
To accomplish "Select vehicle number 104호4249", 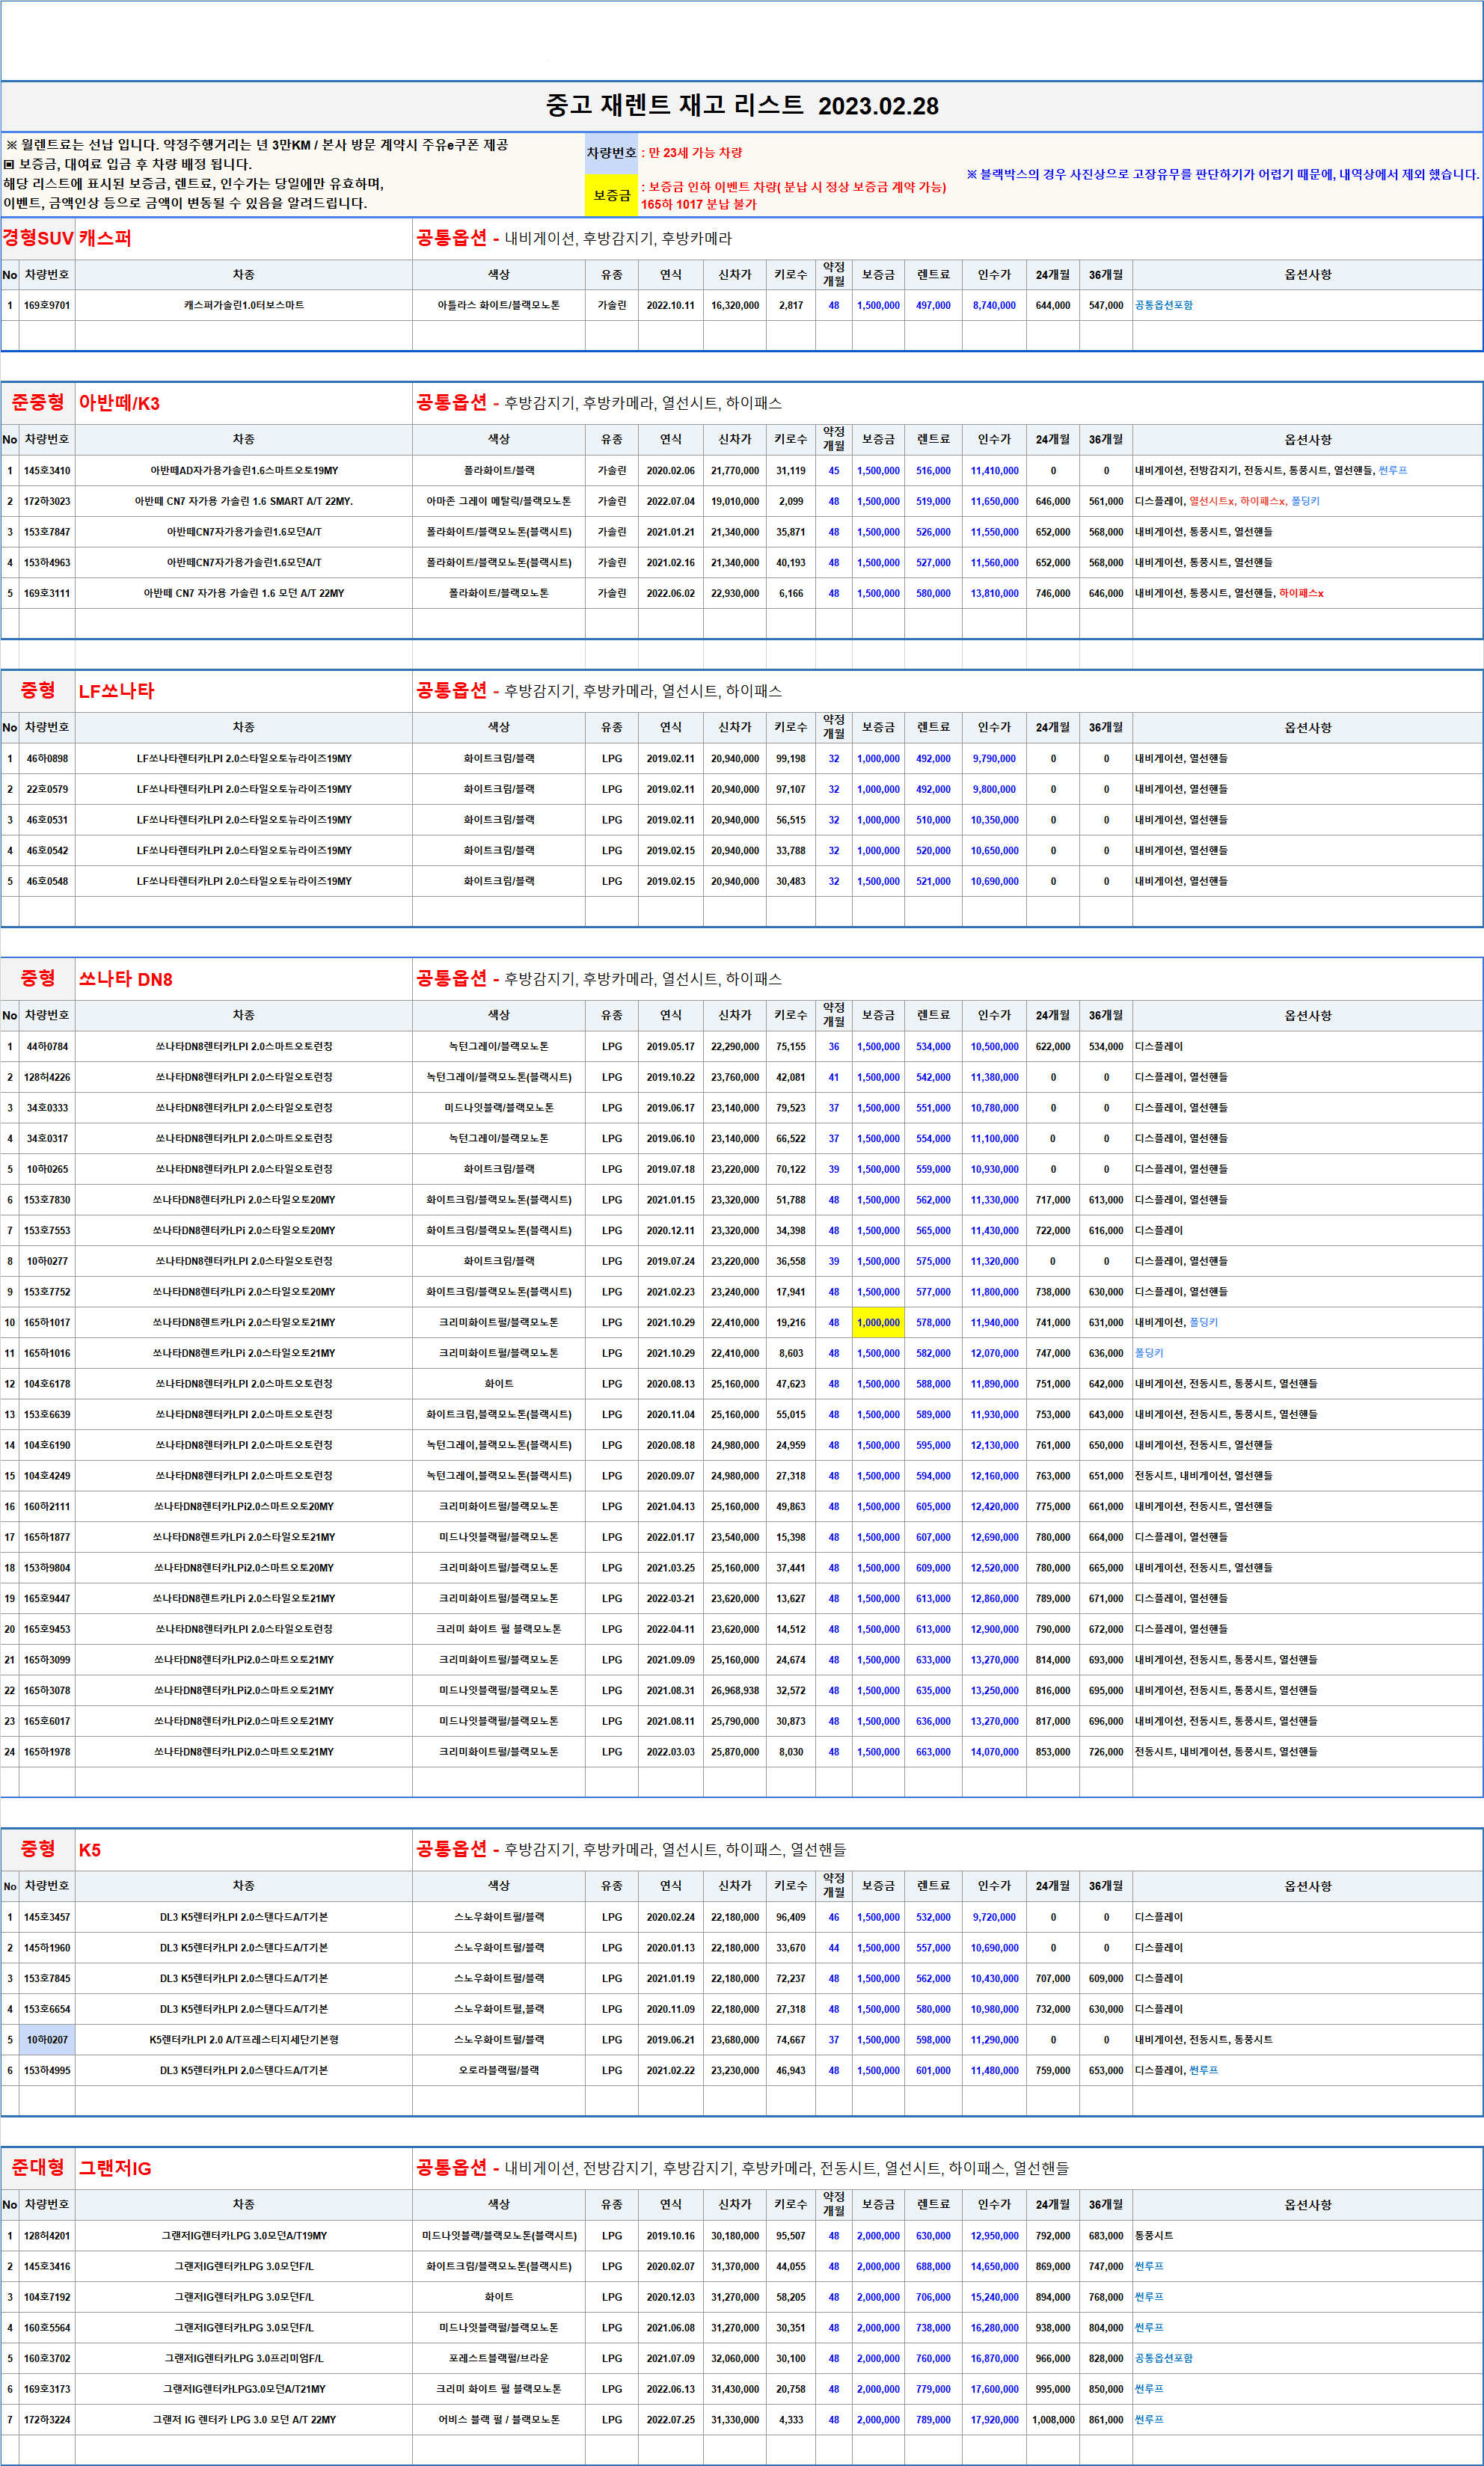I will (x=47, y=1476).
